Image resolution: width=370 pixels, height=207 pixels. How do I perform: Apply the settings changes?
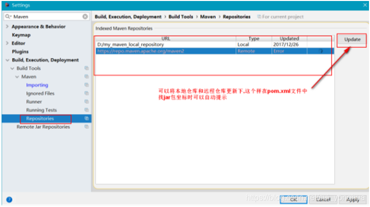(x=353, y=199)
